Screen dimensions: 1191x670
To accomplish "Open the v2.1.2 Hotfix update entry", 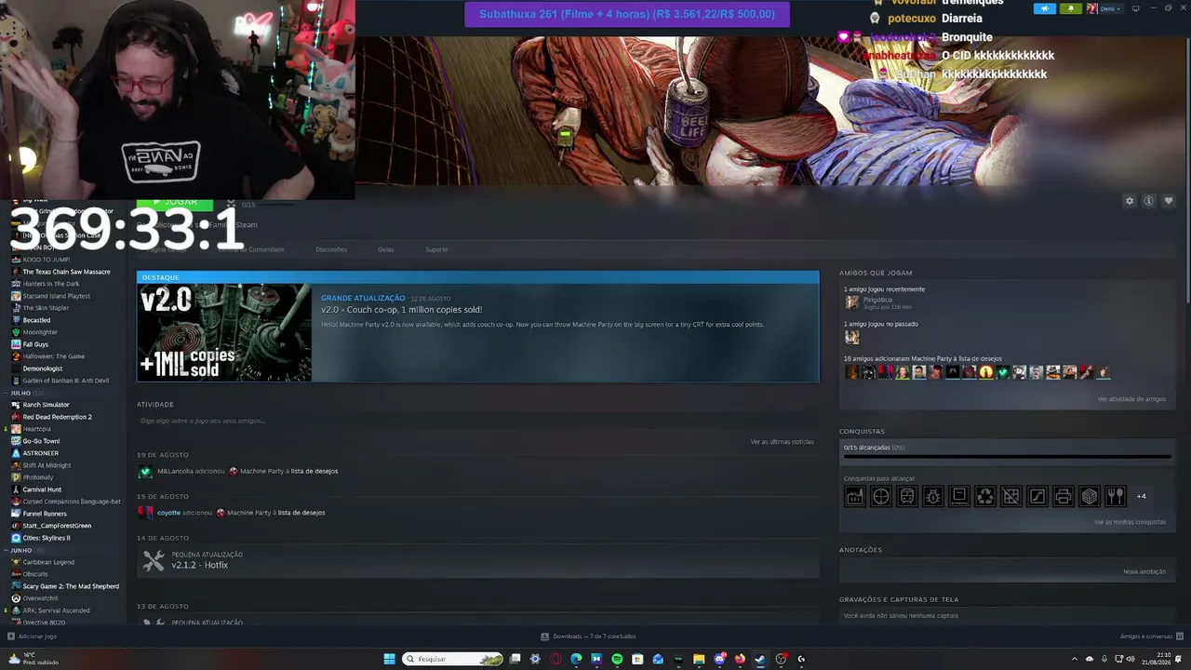I will [477, 561].
